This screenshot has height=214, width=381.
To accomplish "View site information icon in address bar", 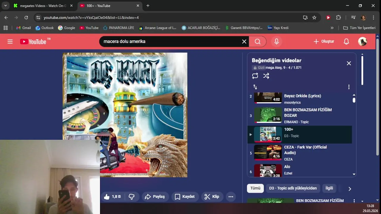I will (38, 18).
